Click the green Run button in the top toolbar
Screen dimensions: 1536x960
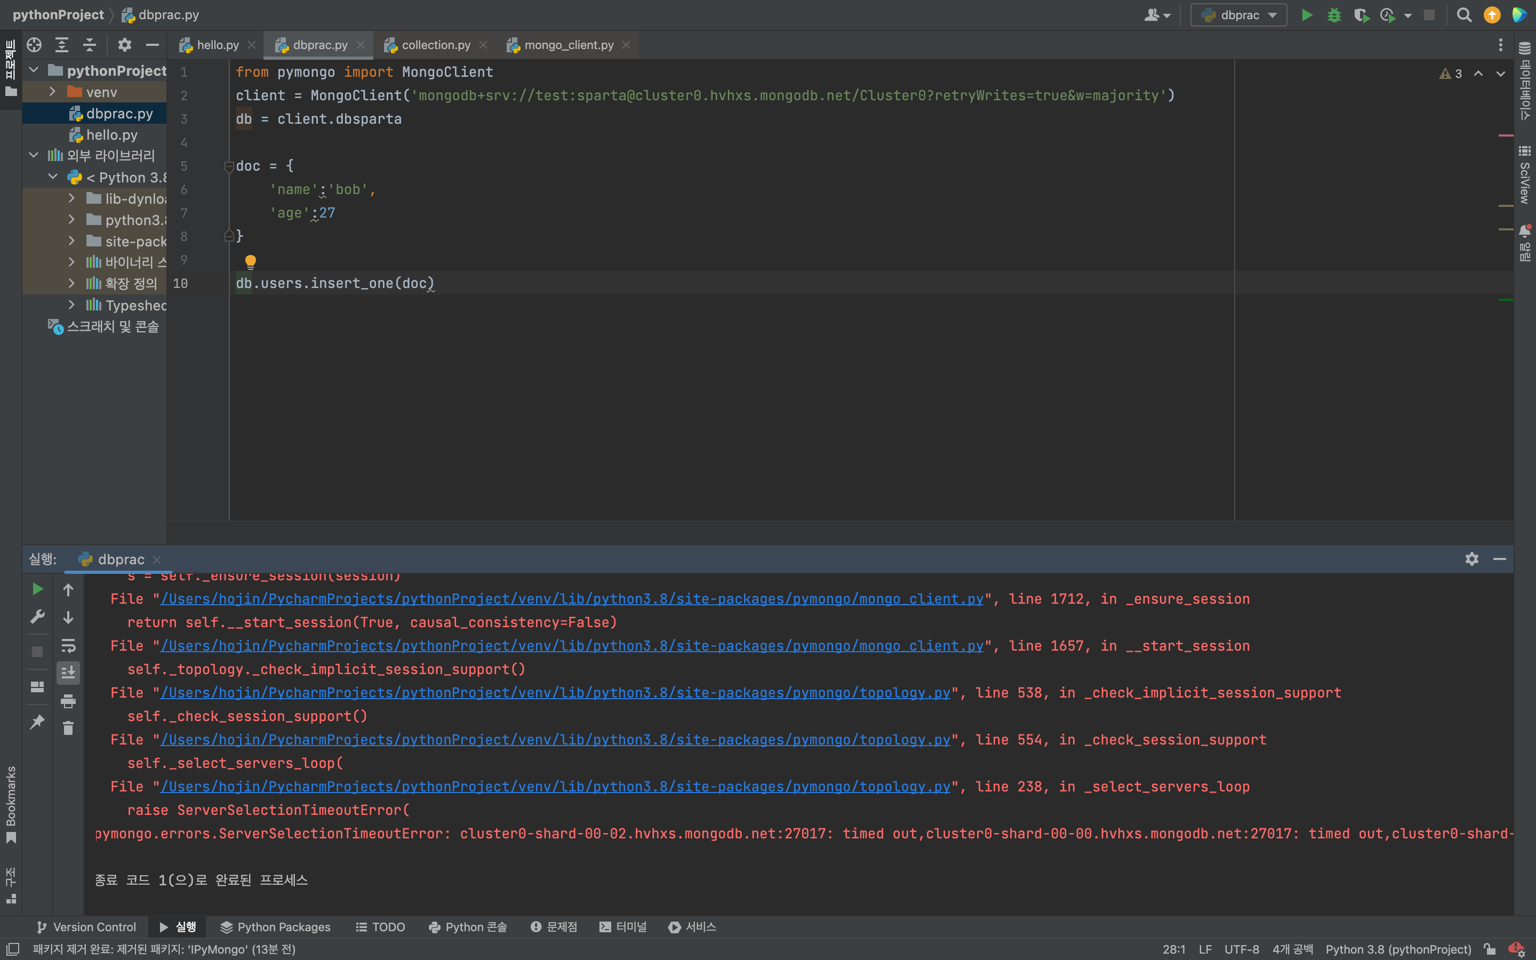1306,14
